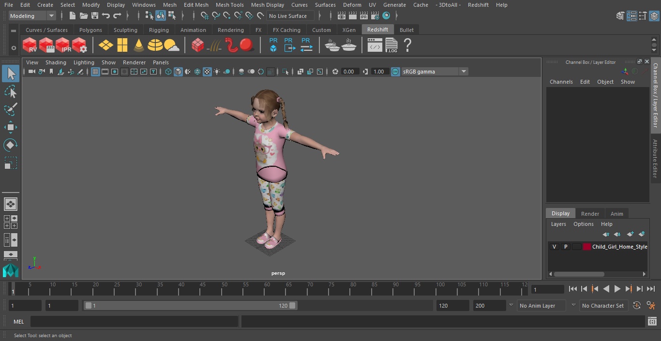Image resolution: width=661 pixels, height=341 pixels.
Task: Open Redshift RenderView with RV icon
Action: point(30,45)
